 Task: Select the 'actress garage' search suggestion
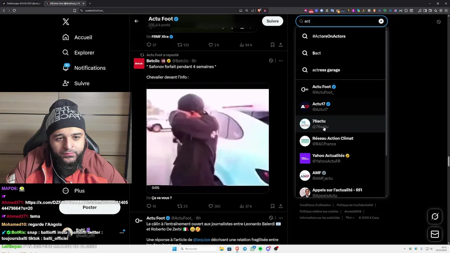coord(340,70)
